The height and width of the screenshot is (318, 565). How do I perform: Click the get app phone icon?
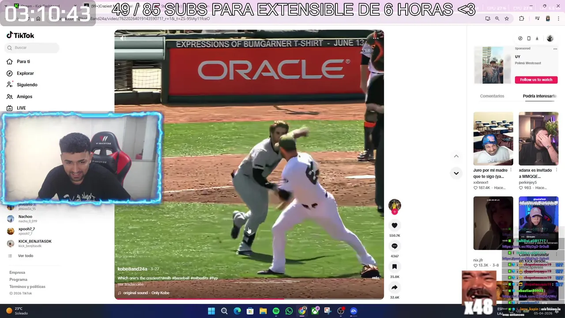[x=528, y=38]
